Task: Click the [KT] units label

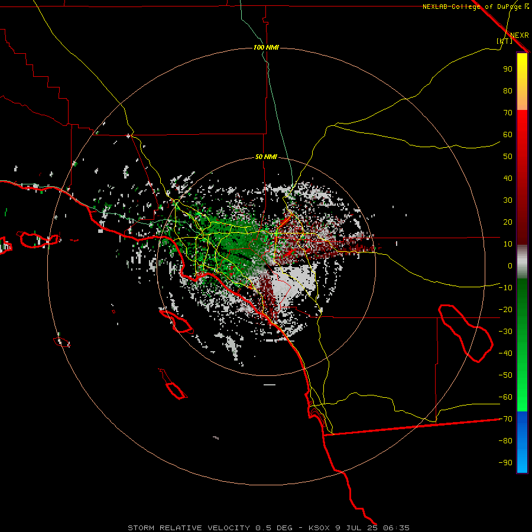Action: tap(505, 41)
